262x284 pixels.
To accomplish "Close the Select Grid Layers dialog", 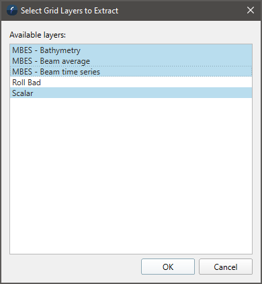I will pyautogui.click(x=251, y=10).
